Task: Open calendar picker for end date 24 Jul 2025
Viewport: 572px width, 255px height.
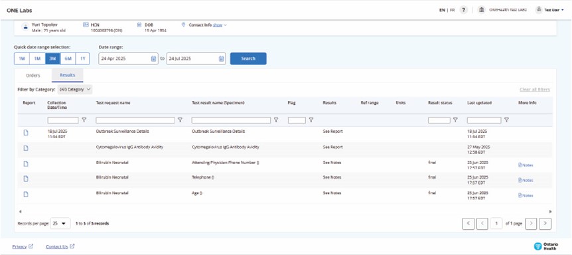Action: coord(222,58)
